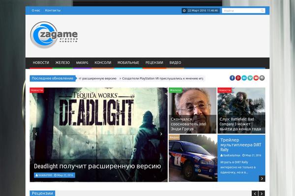Click ticker text расширенную версию
The image size is (295, 196).
point(99,78)
